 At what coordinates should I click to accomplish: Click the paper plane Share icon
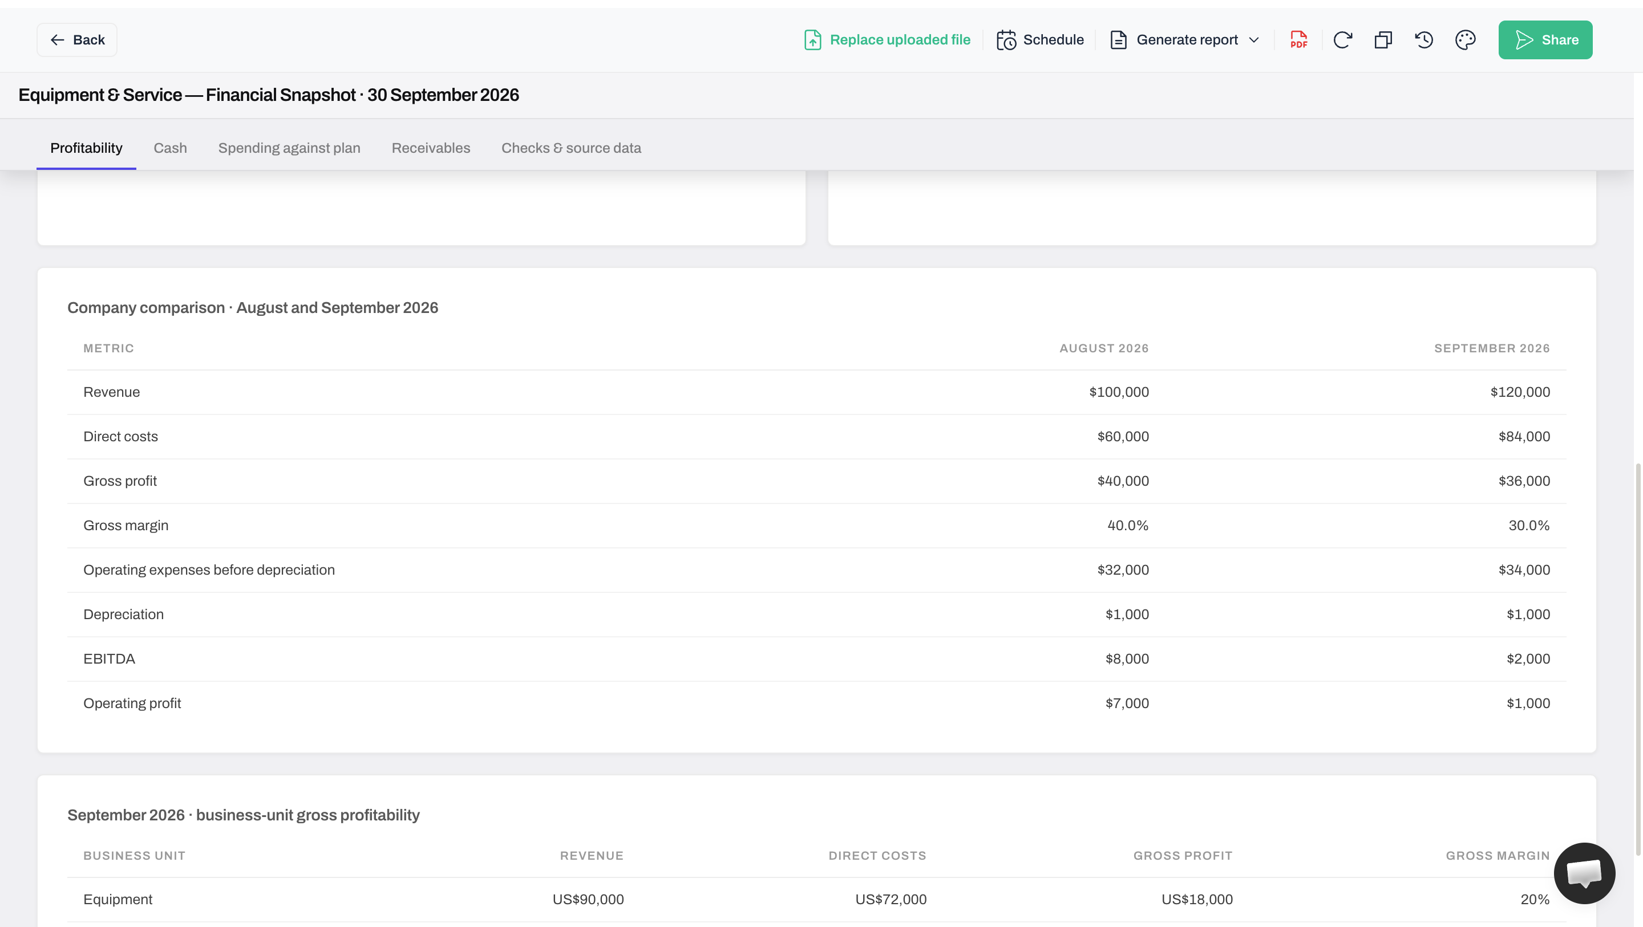pos(1524,39)
